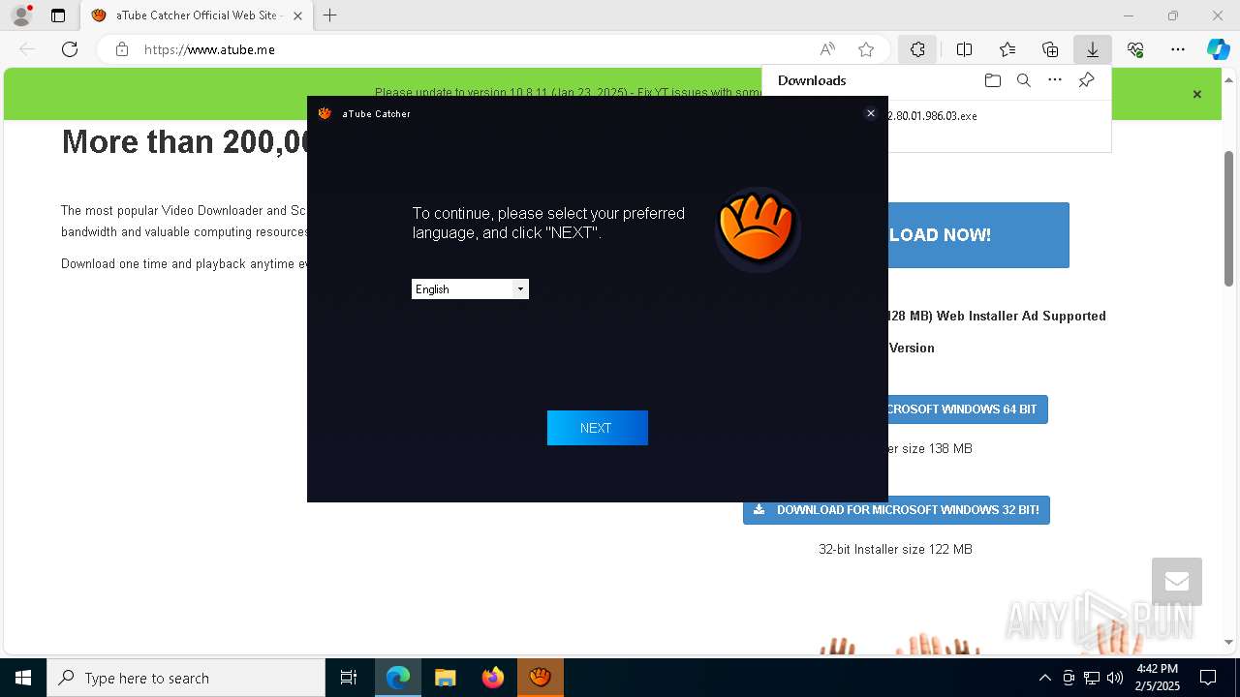Open Edge Settings and more menu

(1178, 49)
